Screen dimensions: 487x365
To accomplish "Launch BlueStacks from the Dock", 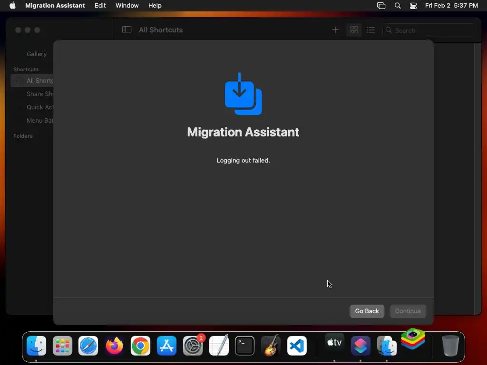I will point(413,338).
